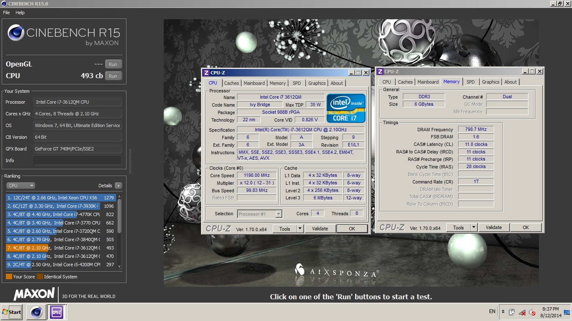Select ranking row 2 Core i7-3930K
The width and height of the screenshot is (572, 321).
tap(61, 206)
